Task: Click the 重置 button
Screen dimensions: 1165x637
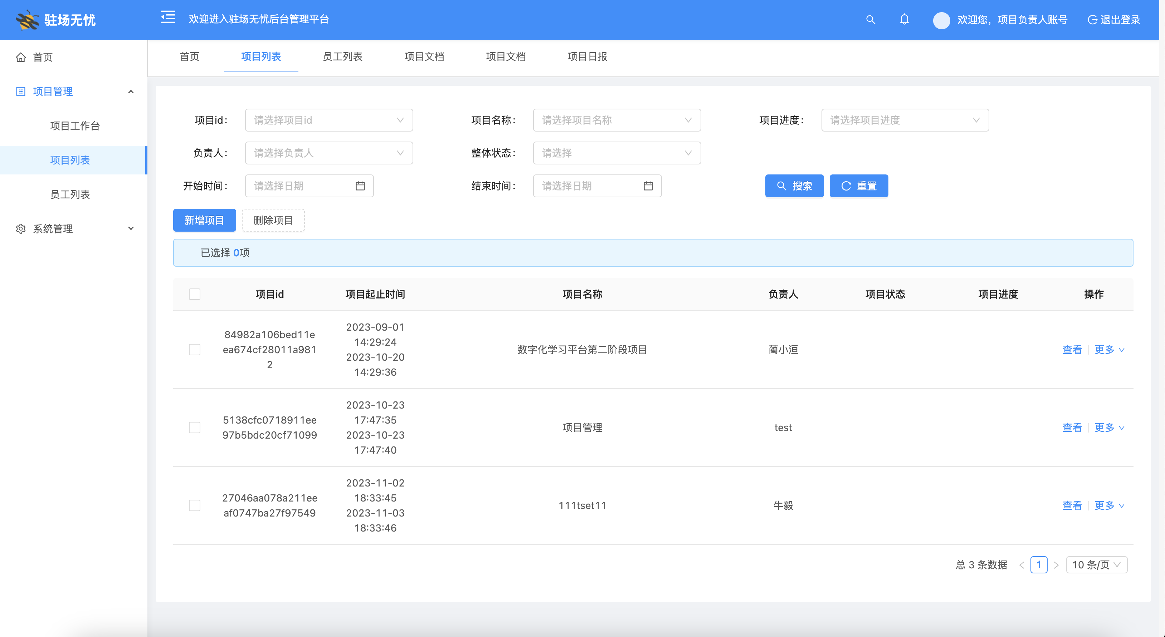Action: 859,186
